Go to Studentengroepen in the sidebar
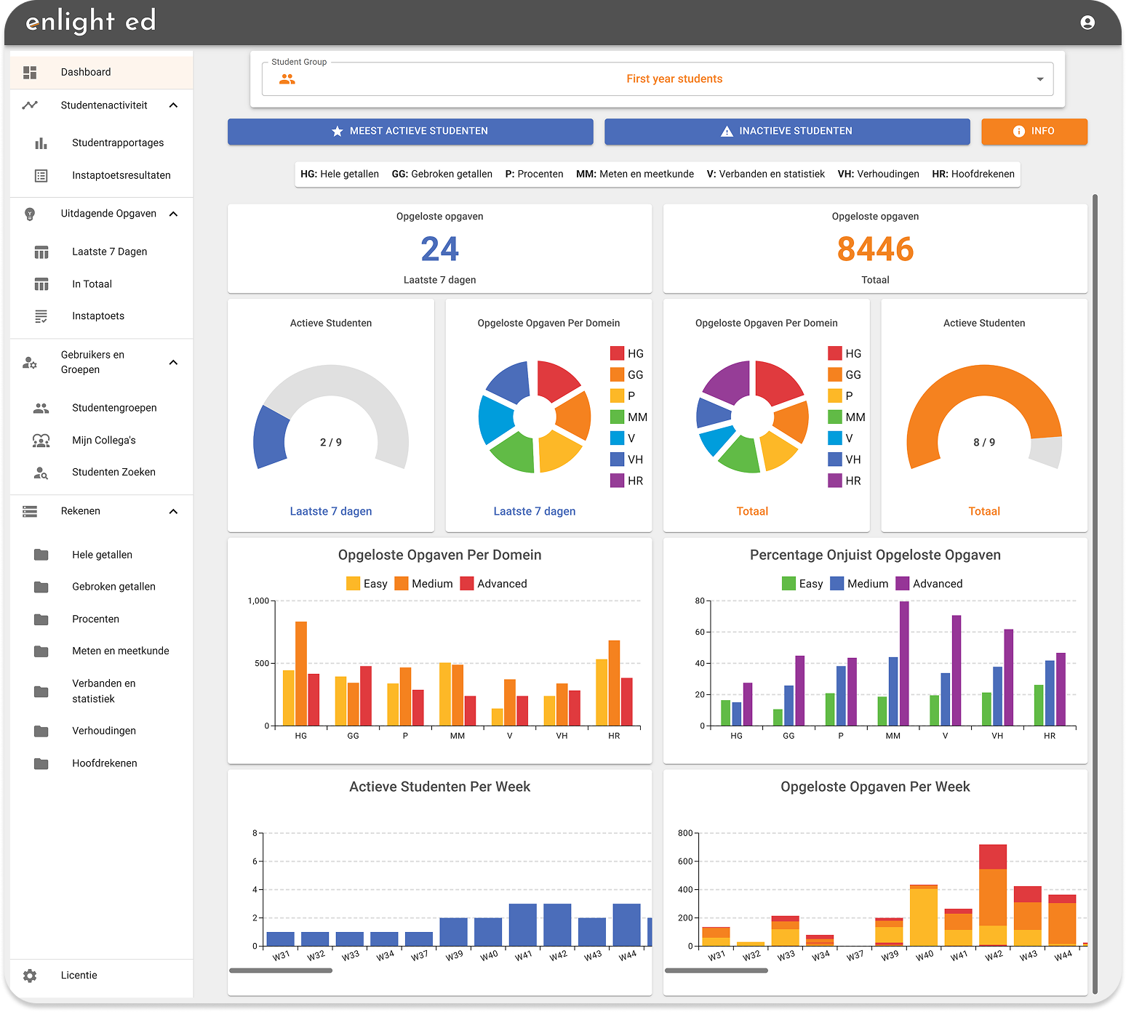The width and height of the screenshot is (1126, 1012). [x=114, y=408]
